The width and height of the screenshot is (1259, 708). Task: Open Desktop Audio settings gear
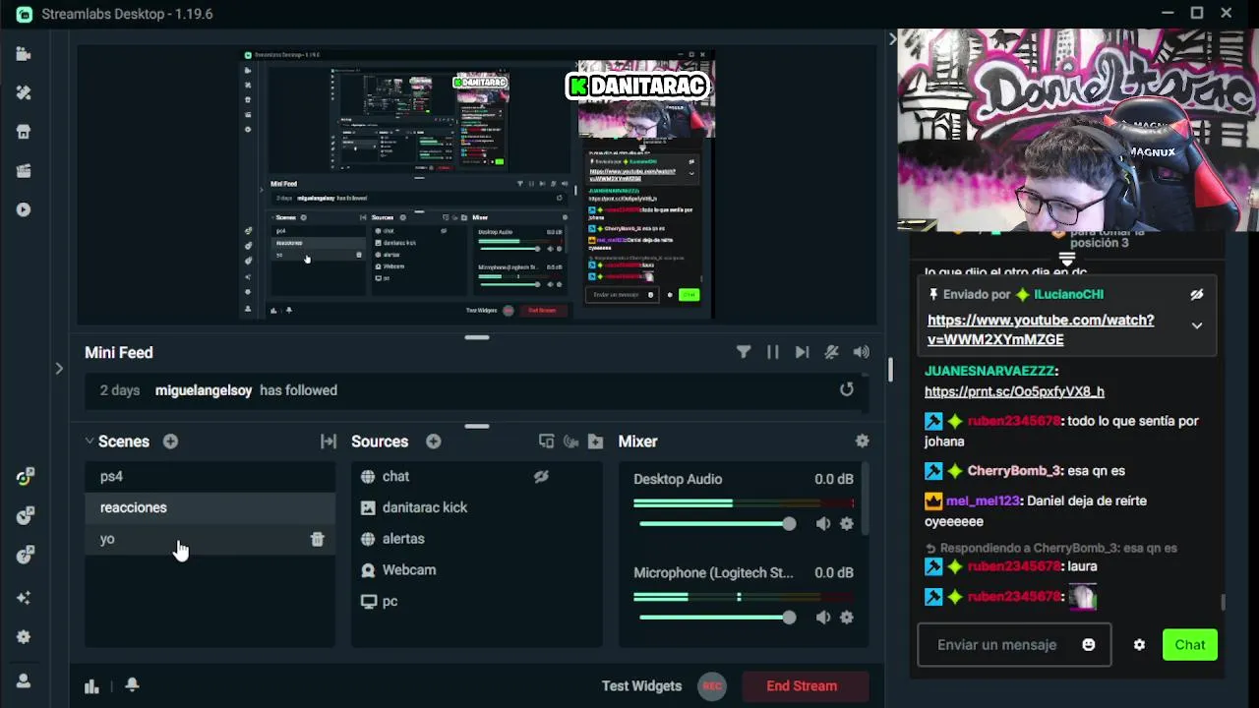[x=847, y=524]
